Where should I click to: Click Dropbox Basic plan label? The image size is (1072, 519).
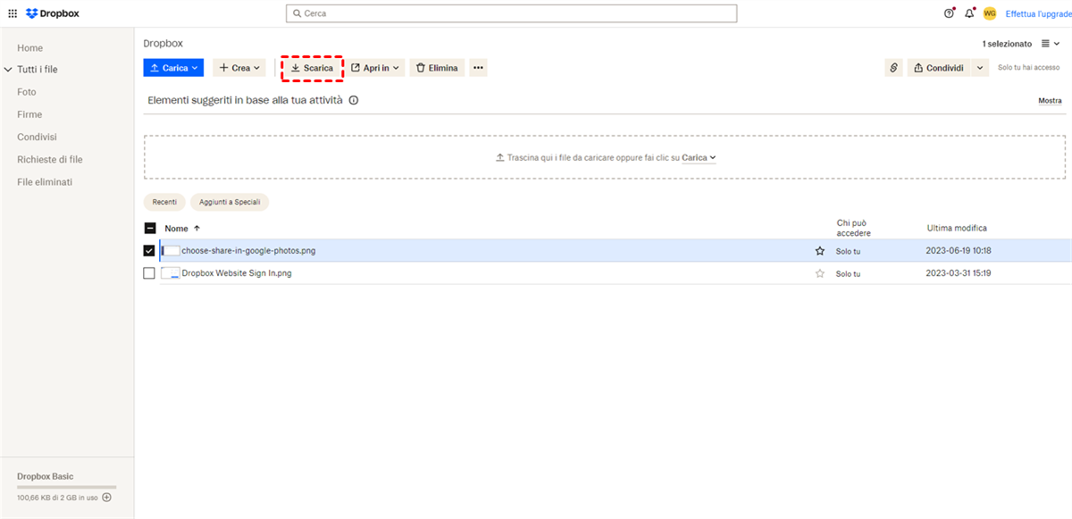point(45,476)
